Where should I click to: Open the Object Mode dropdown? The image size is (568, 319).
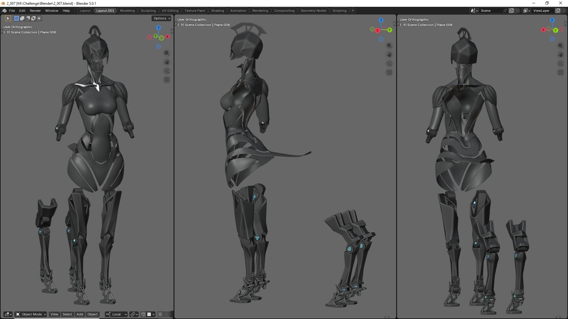(x=31, y=314)
